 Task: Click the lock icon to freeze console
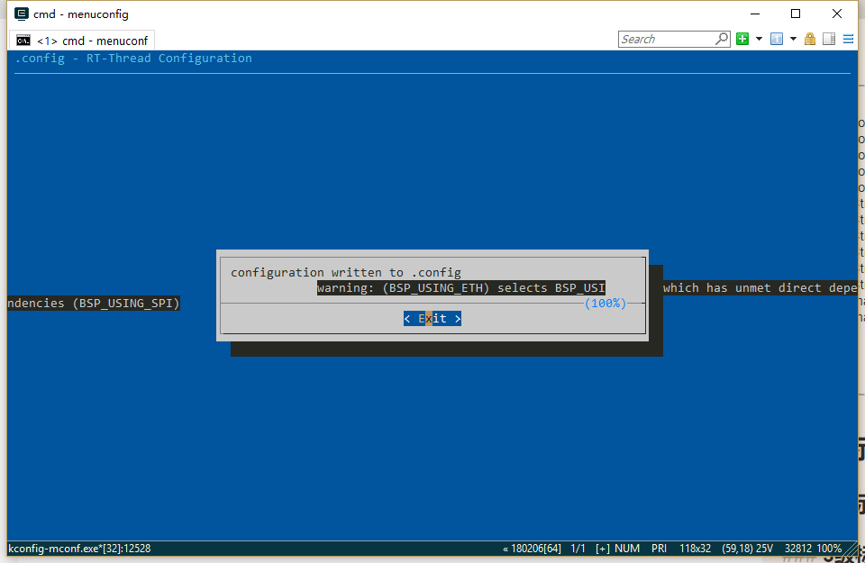pyautogui.click(x=810, y=39)
